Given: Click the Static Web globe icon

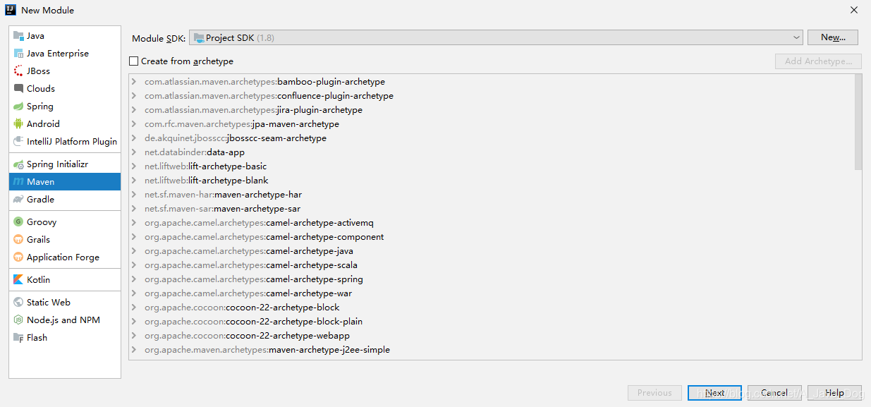Looking at the screenshot, I should (x=18, y=303).
